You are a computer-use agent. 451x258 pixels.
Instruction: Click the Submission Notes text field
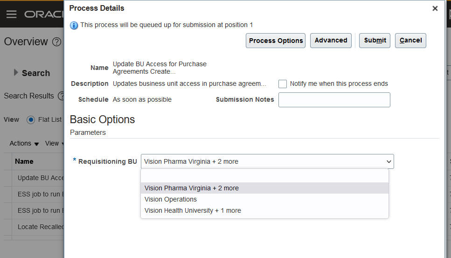click(x=334, y=100)
